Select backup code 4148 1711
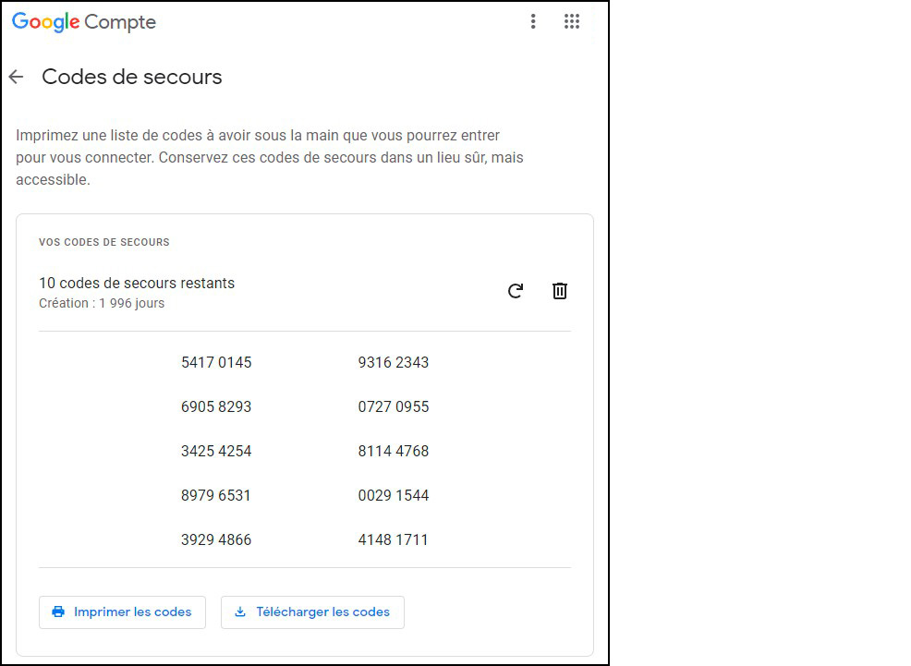Viewport: 911px width, 666px height. 394,539
